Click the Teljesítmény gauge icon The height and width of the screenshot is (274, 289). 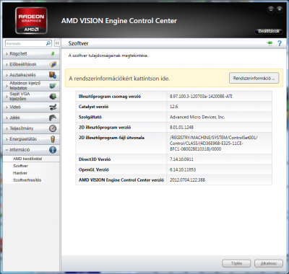53,128
